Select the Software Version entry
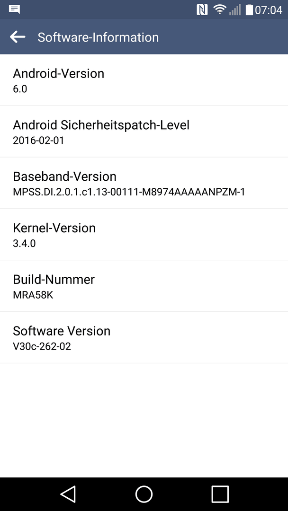The width and height of the screenshot is (288, 511). (144, 337)
